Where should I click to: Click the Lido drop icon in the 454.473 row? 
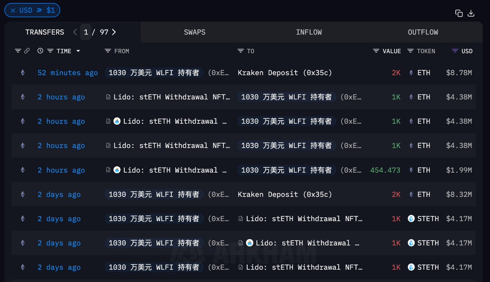117,170
